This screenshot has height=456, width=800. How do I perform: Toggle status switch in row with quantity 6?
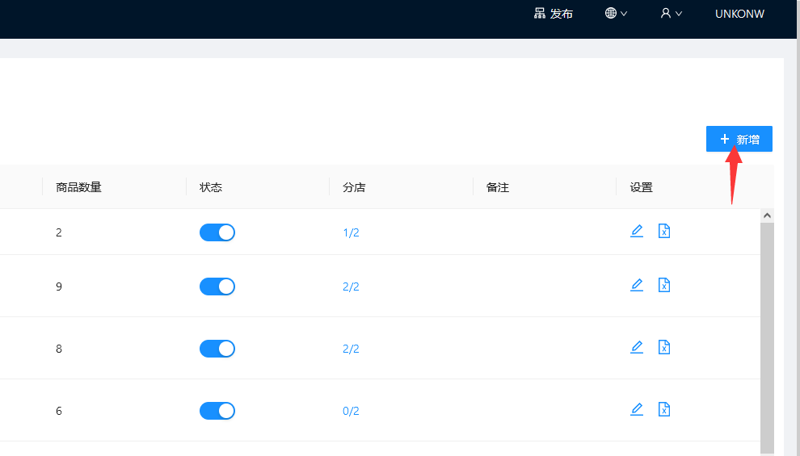[x=217, y=411]
